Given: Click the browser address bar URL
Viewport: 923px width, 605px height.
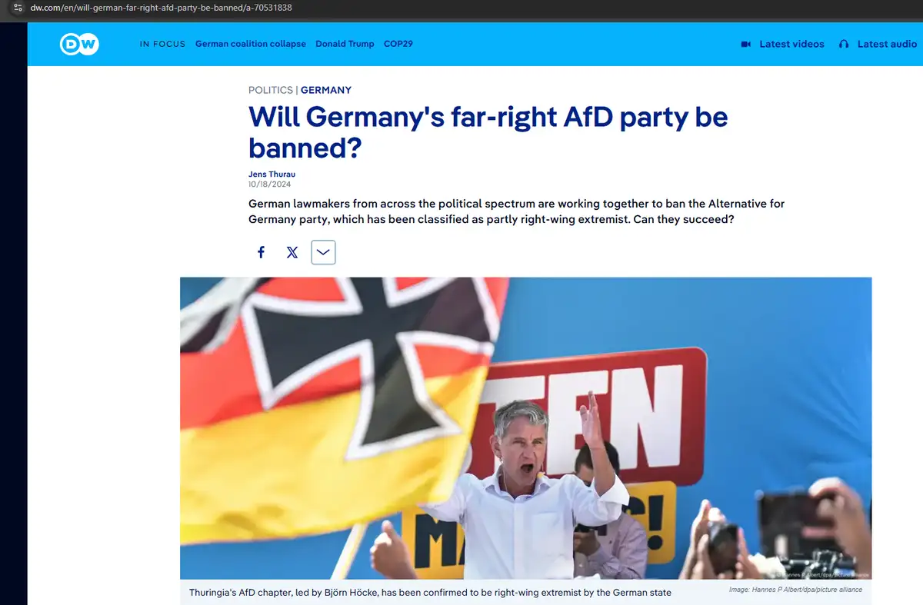Looking at the screenshot, I should 161,8.
